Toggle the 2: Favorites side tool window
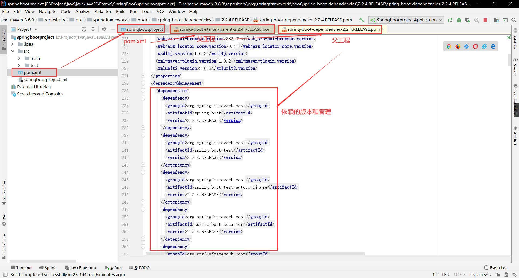 [x=4, y=193]
